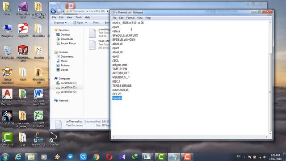Open Recycle Bin desktop icon

7,53
